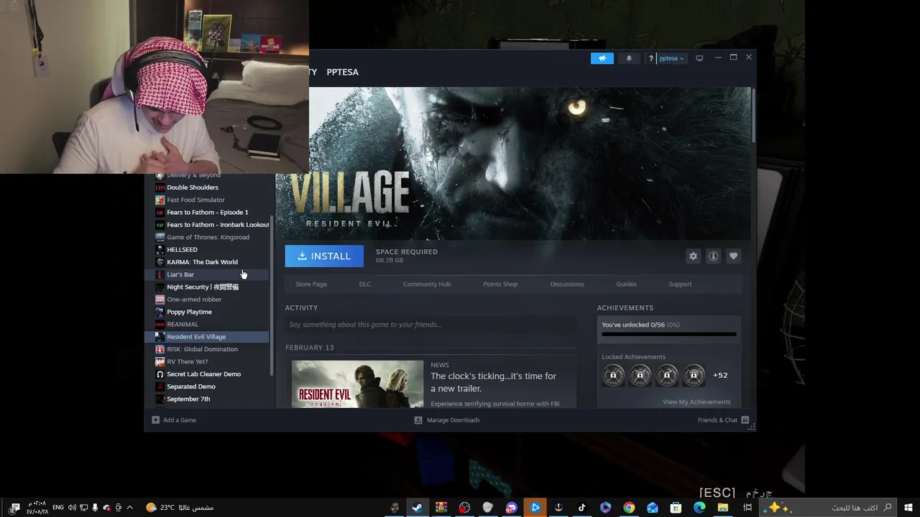Click the Windows Start button
The image size is (920, 517).
pyautogui.click(x=909, y=508)
